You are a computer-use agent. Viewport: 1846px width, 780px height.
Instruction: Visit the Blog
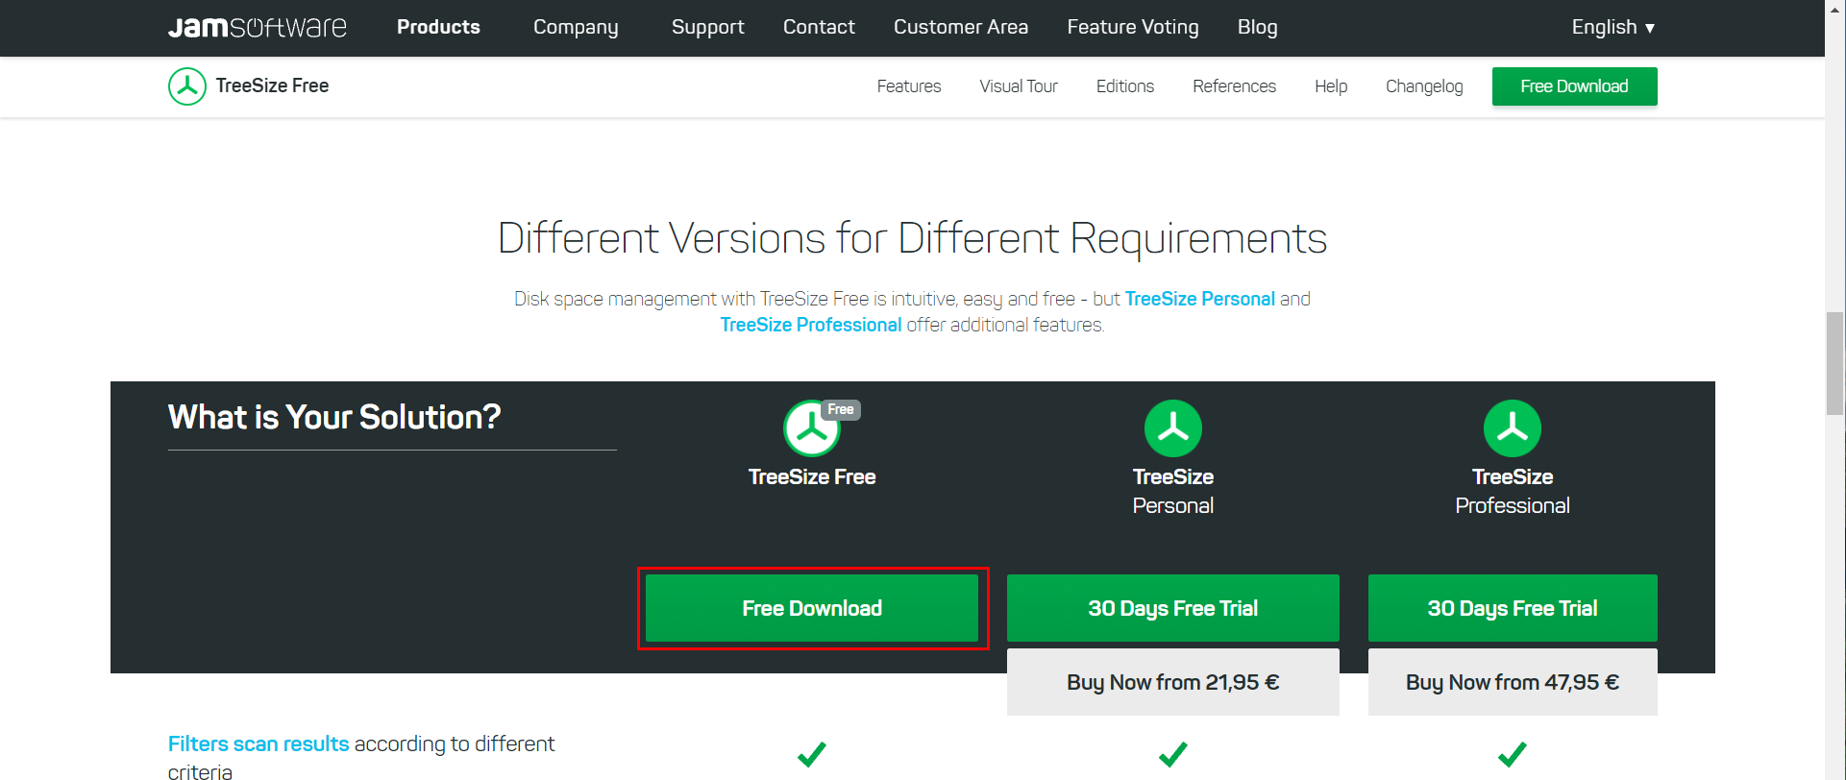click(1257, 27)
